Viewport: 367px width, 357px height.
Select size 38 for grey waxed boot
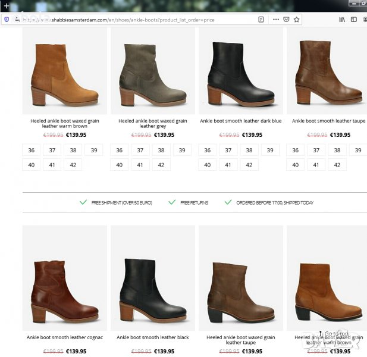tap(161, 151)
